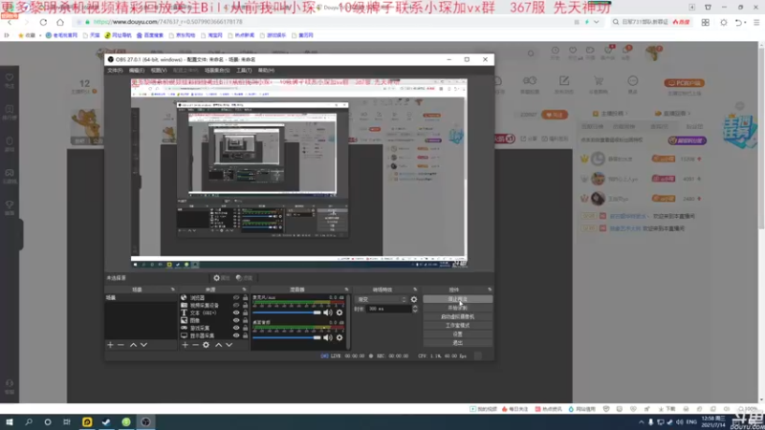This screenshot has height=430, width=765.
Task: Adjust transition duration stepper arrows
Action: [x=415, y=309]
